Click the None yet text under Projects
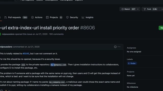Image resolution: width=163 pixels, height=91 pixels. [131, 76]
